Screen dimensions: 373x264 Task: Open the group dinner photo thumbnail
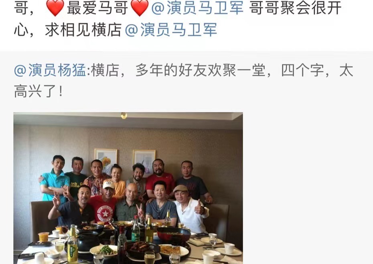[128, 188]
